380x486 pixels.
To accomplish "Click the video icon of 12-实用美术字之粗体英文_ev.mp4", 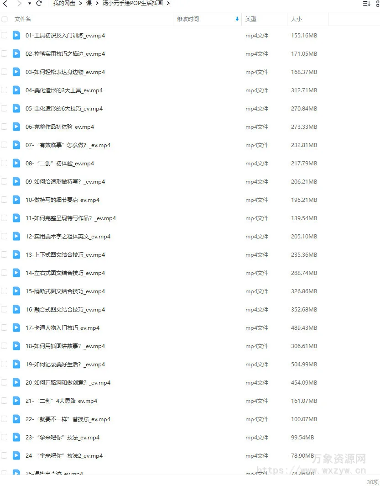I will coord(16,236).
